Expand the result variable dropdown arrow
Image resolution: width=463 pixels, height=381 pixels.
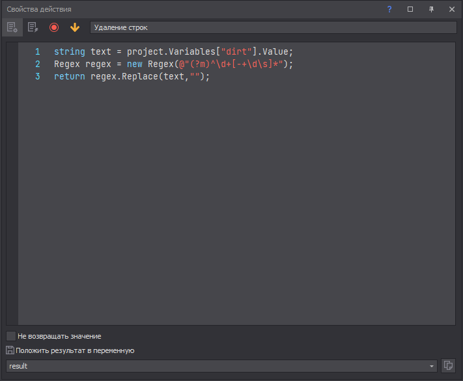pos(432,366)
